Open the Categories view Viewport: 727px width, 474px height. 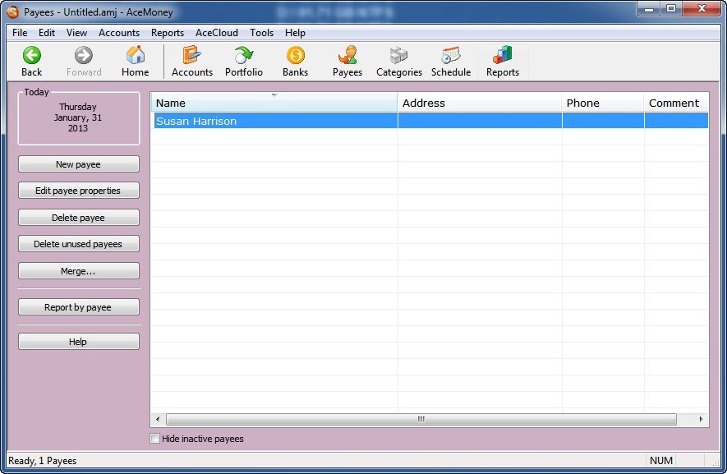(398, 60)
